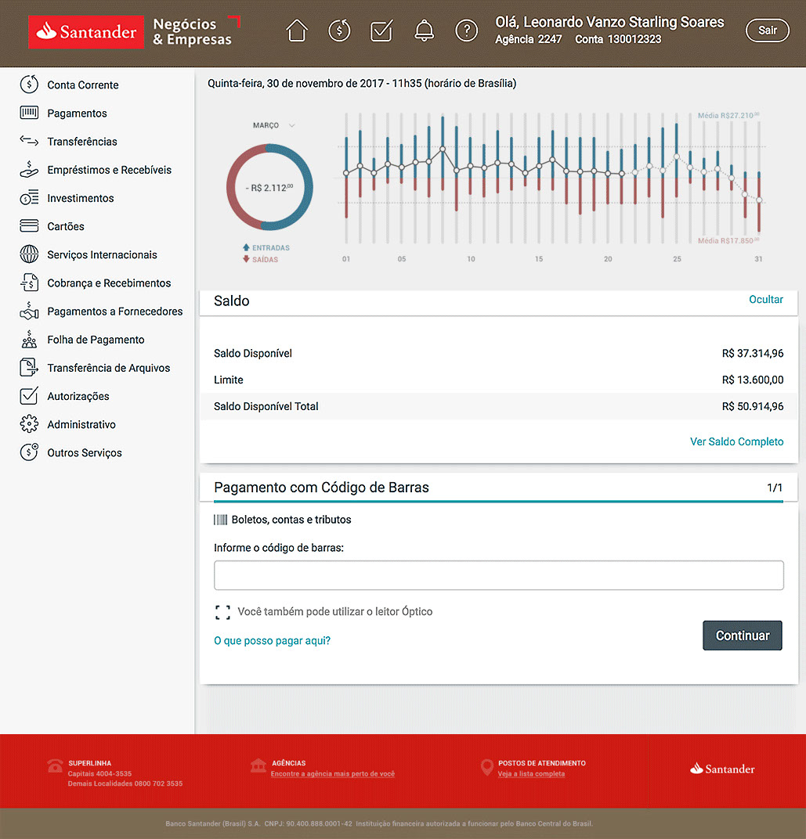Image resolution: width=806 pixels, height=839 pixels.
Task: Open Investimentos menu item
Action: point(81,199)
